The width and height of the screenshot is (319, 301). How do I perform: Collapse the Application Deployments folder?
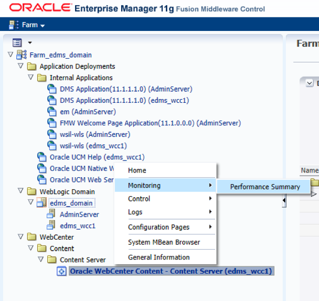(x=20, y=66)
